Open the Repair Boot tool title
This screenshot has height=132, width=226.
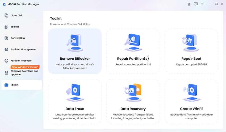191,59
